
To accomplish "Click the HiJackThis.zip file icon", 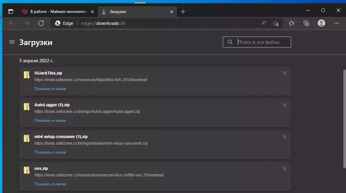I will [27, 75].
